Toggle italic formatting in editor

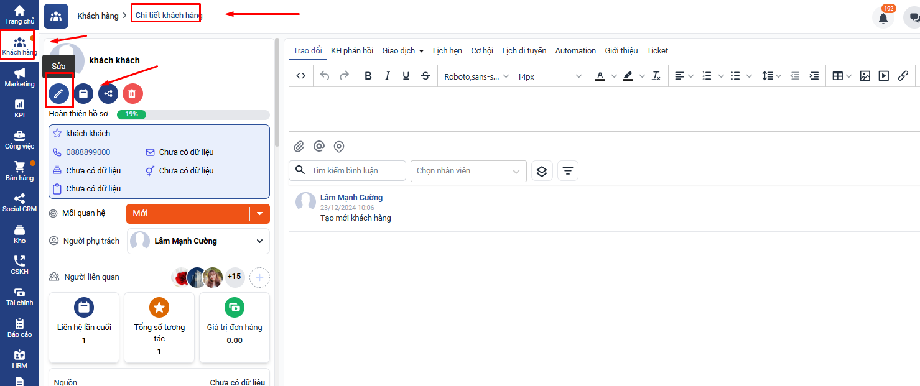tap(387, 76)
